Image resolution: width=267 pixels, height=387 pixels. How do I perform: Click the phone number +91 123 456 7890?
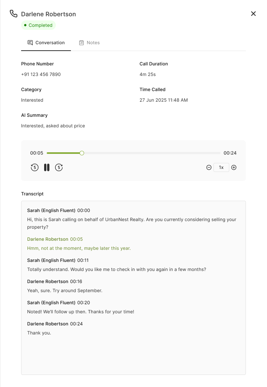coord(41,74)
